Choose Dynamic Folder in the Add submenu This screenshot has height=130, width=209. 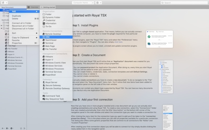point(56,17)
